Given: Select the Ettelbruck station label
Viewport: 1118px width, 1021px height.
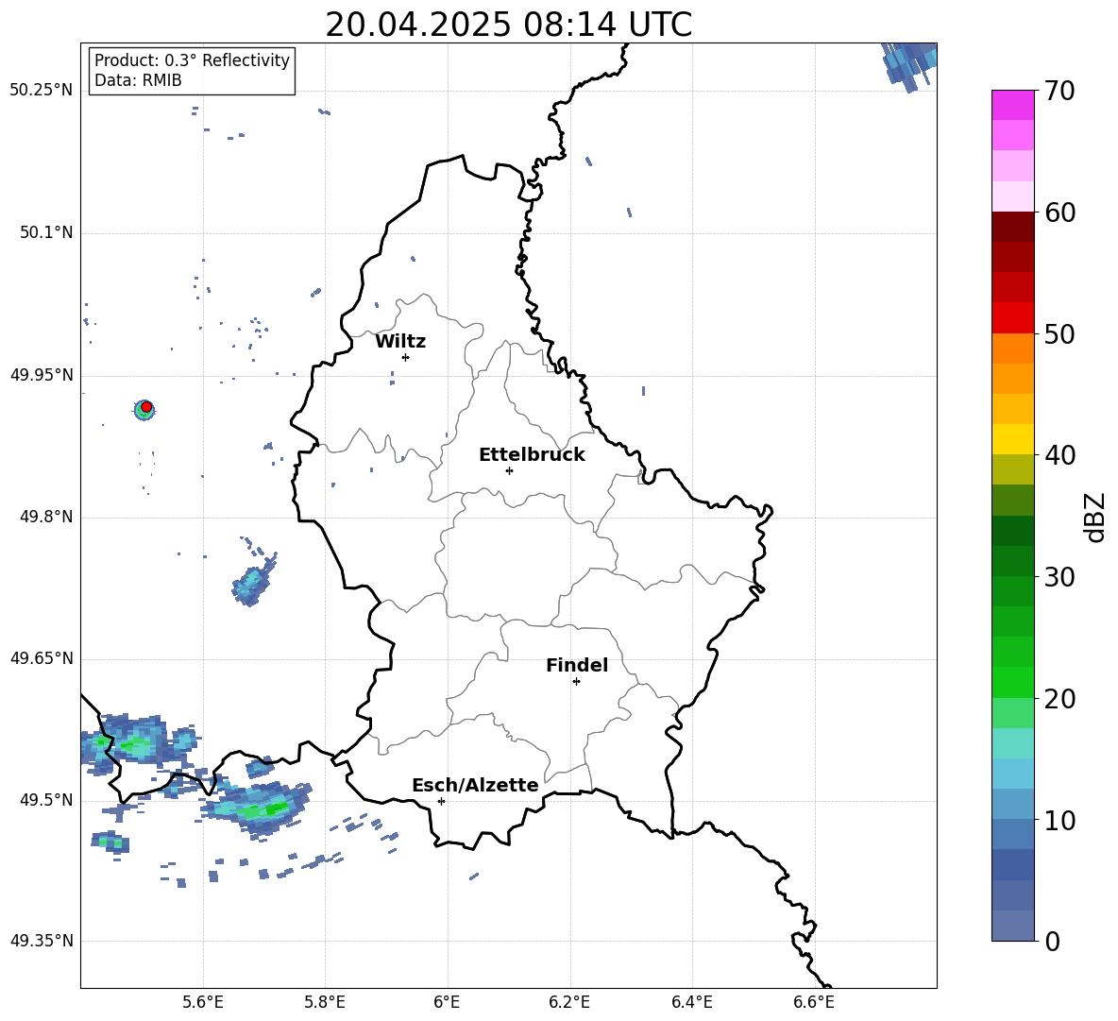Looking at the screenshot, I should pos(532,455).
